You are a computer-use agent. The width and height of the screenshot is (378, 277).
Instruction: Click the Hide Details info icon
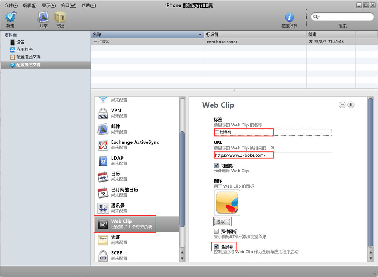[x=289, y=17]
